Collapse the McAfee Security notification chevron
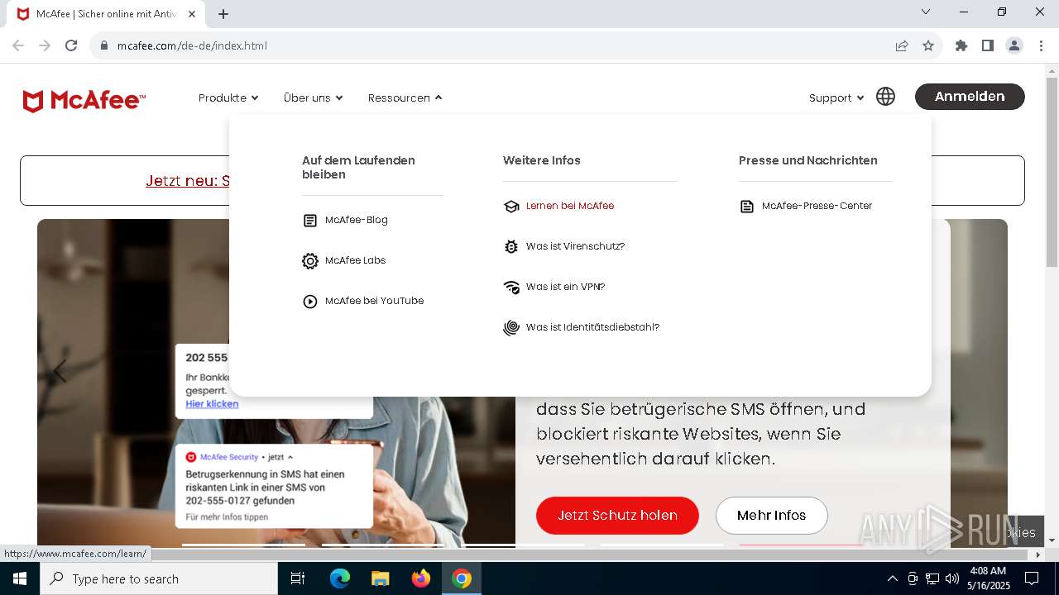Screen dimensions: 1059x595 (x=290, y=457)
